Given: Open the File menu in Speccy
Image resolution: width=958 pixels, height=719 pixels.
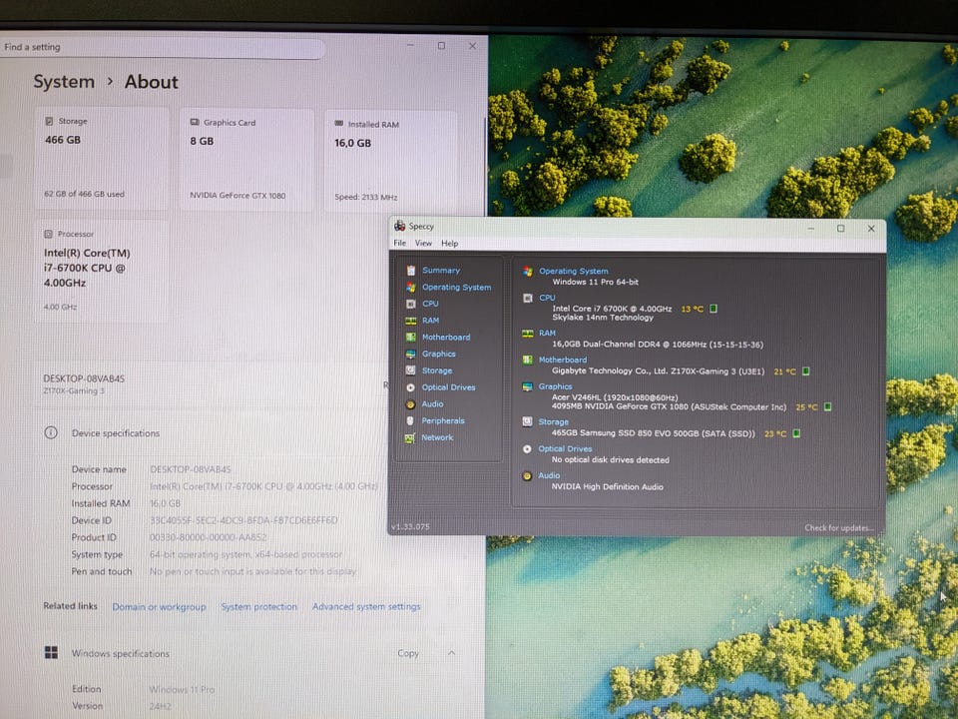Looking at the screenshot, I should pyautogui.click(x=399, y=243).
